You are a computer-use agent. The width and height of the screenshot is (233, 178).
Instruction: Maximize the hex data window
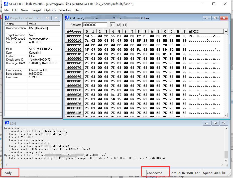pos(215,18)
